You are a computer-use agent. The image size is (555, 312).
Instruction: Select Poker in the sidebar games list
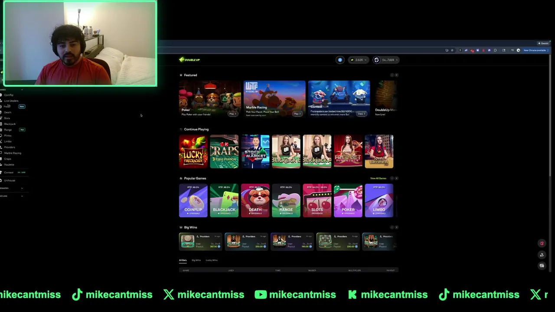(x=7, y=107)
